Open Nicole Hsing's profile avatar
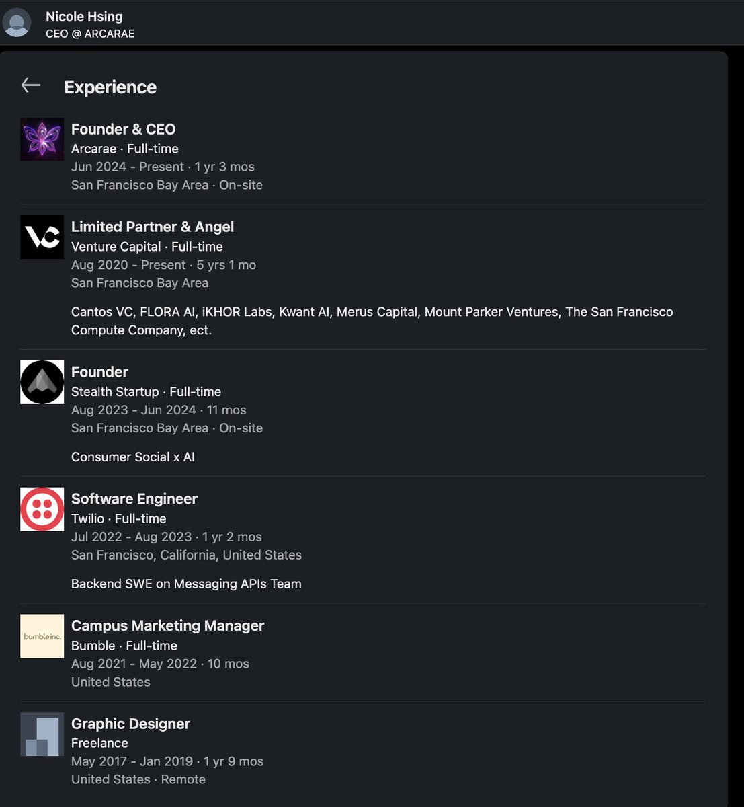Screen dimensions: 744x807 click(x=17, y=23)
